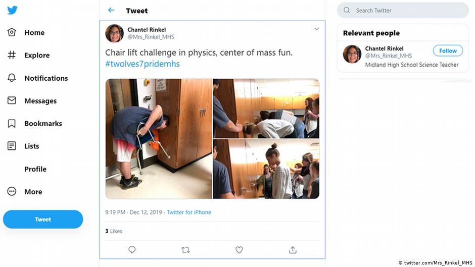Open the More options ellipsis icon
The height and width of the screenshot is (267, 475).
click(12, 192)
